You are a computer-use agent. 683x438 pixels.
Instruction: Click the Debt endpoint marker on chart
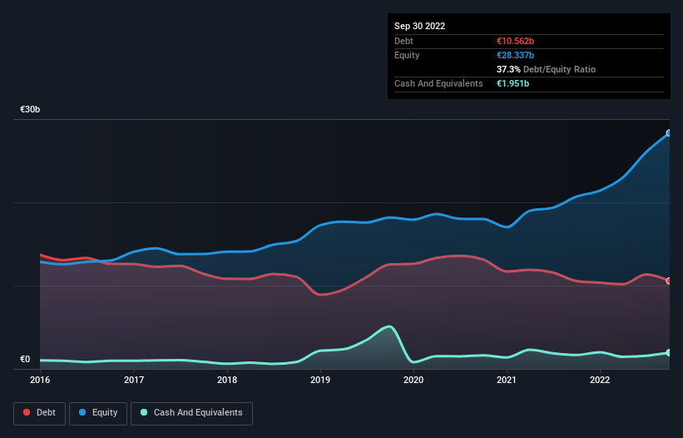[x=669, y=281]
